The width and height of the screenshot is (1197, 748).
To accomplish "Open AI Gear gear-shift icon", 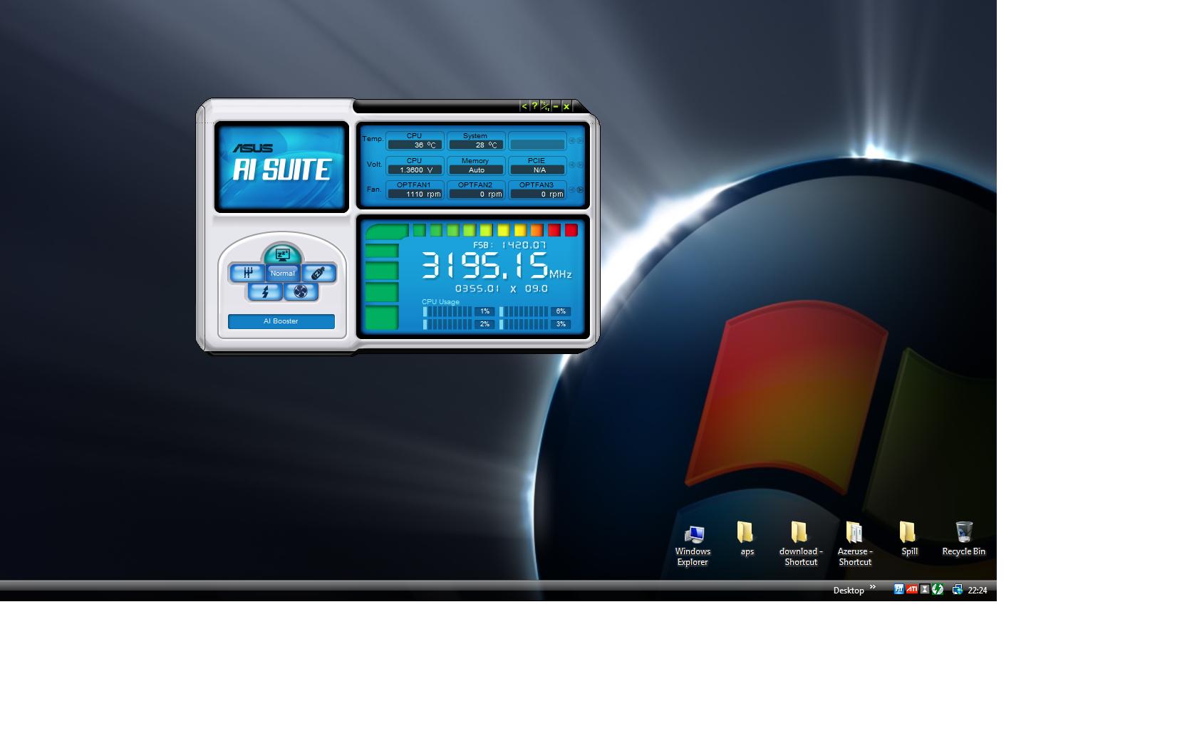I will tap(247, 273).
